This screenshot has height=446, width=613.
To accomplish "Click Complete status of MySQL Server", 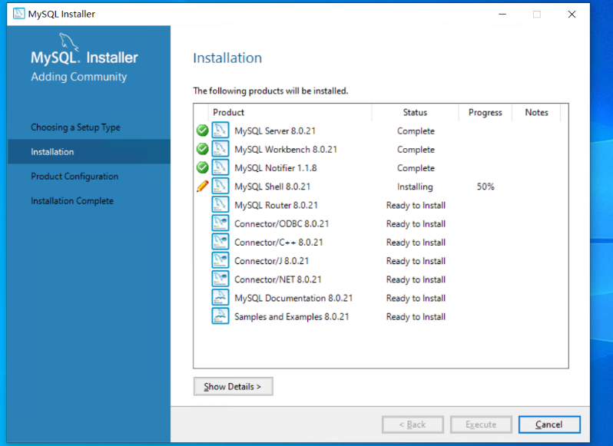I will [x=416, y=131].
